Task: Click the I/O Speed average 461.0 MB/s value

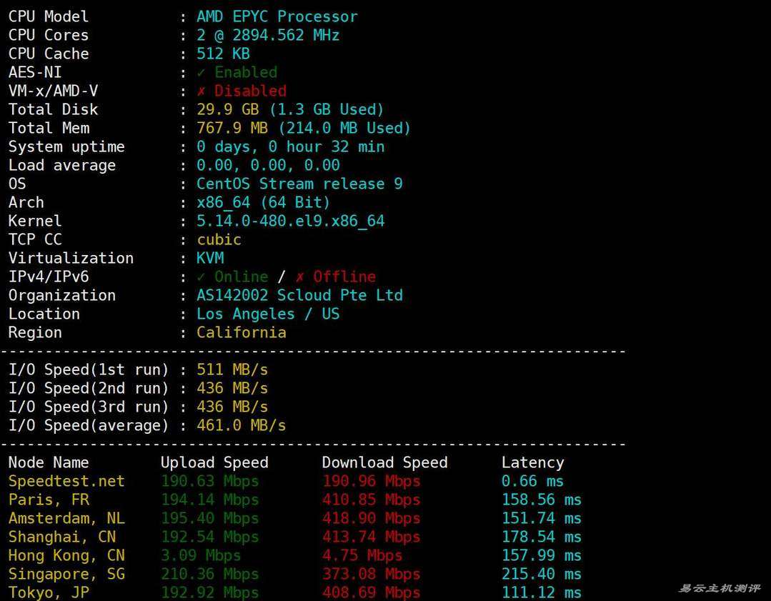Action: [x=242, y=425]
